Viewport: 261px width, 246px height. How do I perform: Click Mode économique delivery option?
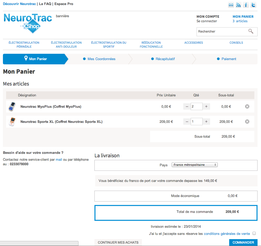click(176, 196)
